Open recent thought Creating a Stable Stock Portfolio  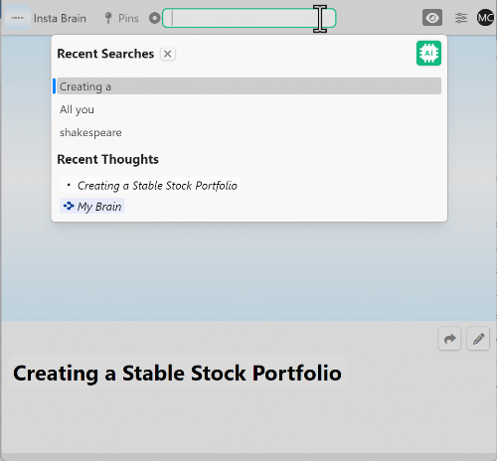click(x=157, y=186)
